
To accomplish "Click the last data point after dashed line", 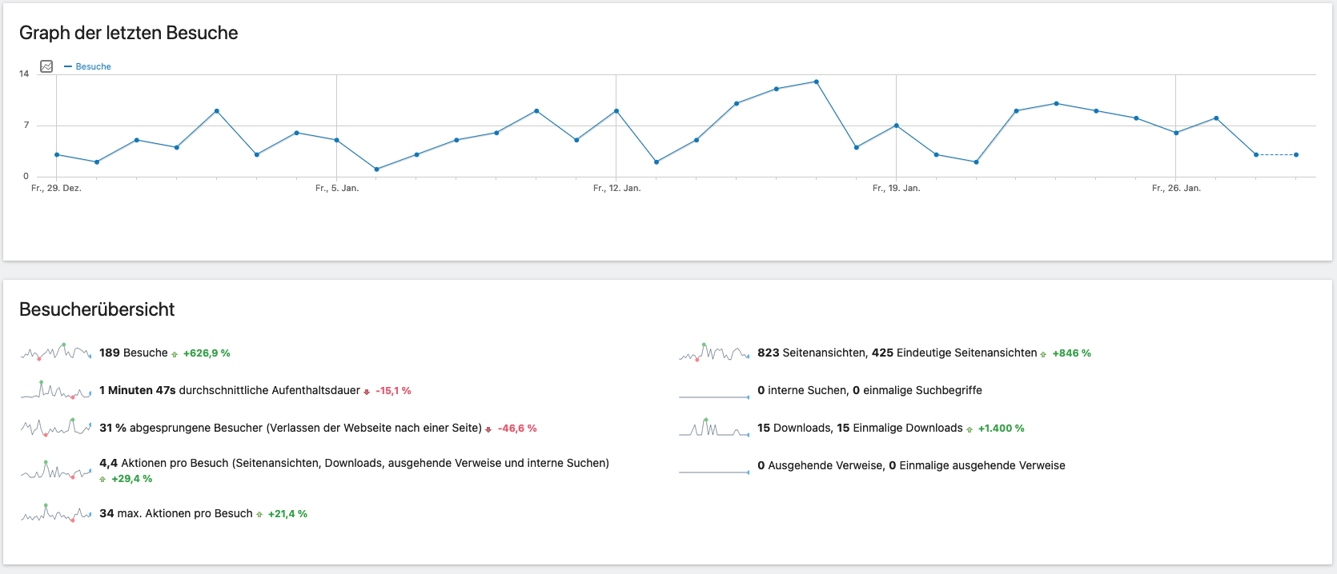I will 1296,155.
